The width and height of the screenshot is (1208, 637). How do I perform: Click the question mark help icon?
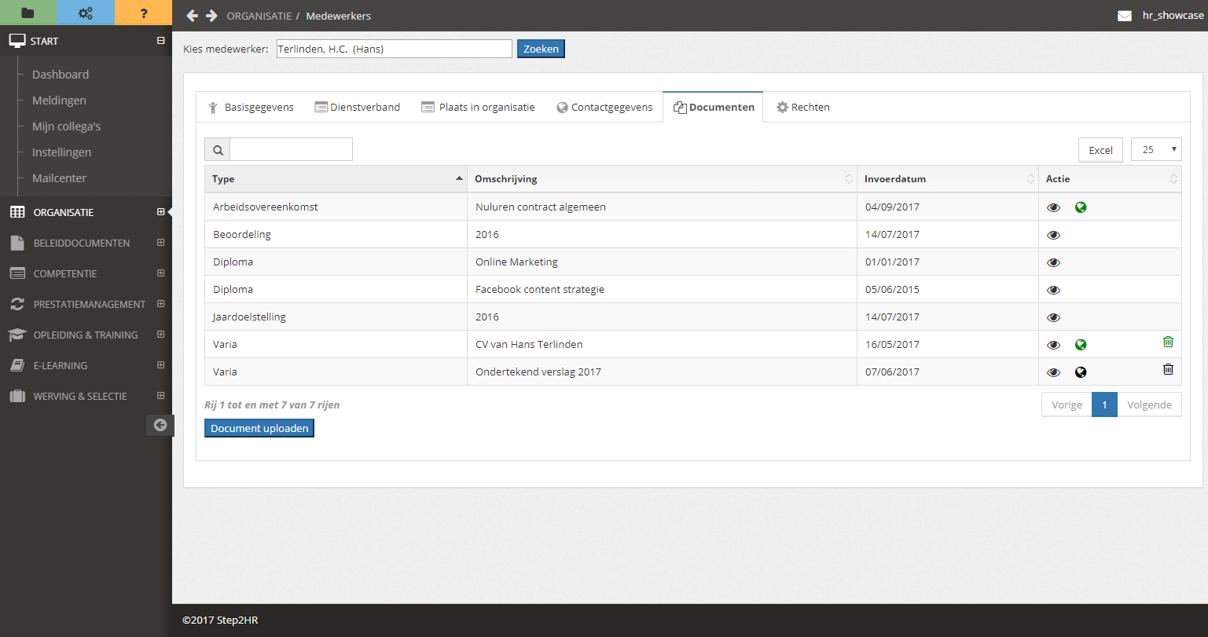[143, 13]
